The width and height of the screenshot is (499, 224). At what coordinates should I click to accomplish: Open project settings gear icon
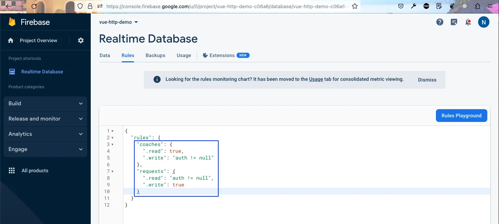point(81,40)
